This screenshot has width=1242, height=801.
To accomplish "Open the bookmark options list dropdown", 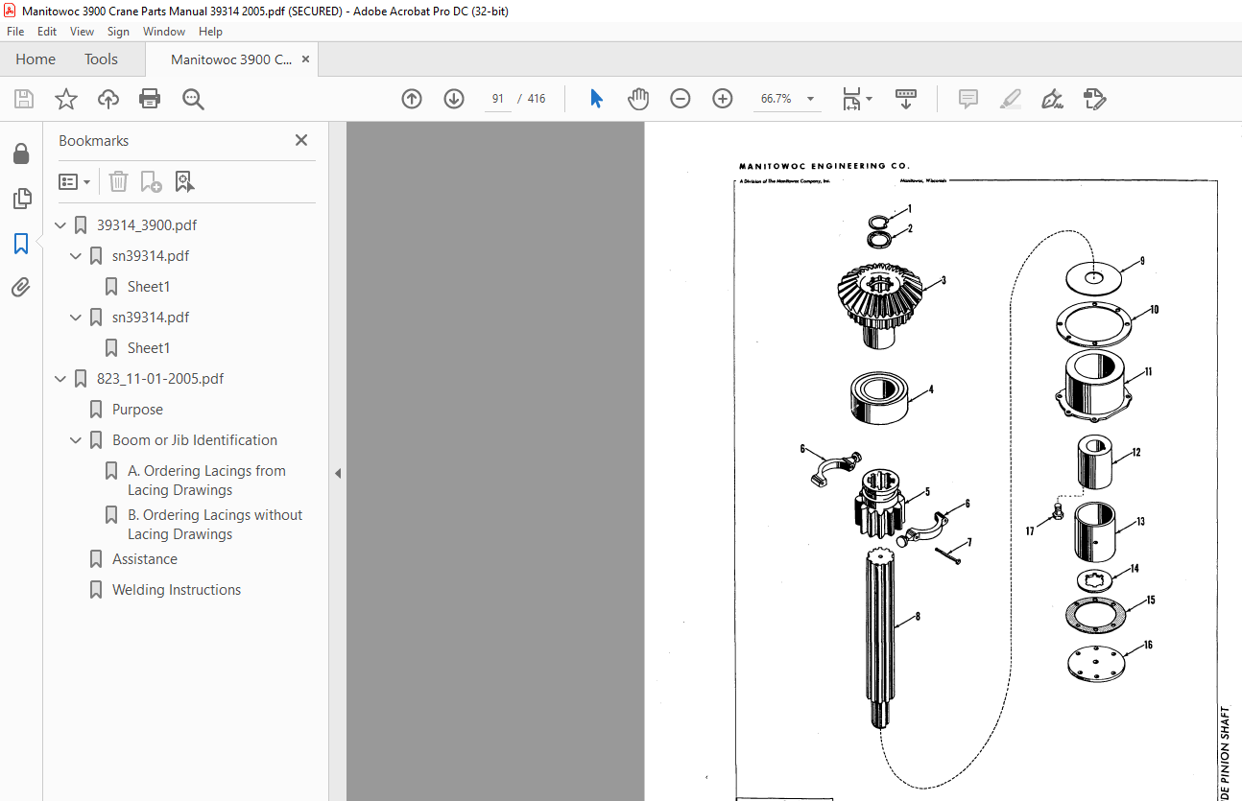I will click(74, 181).
